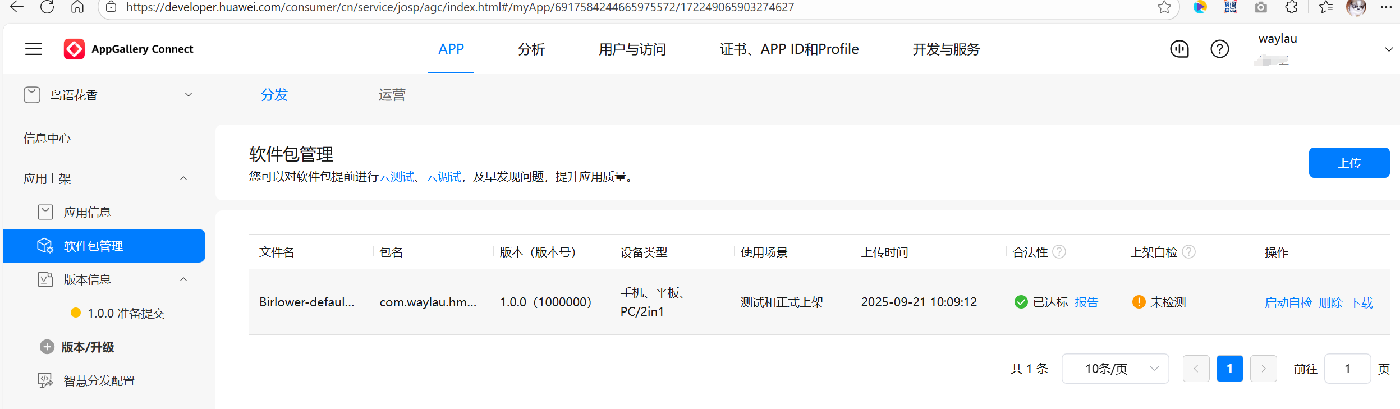Viewport: 1400px width, 409px height.
Task: Click the plus icon beside 版本/升级
Action: click(47, 347)
